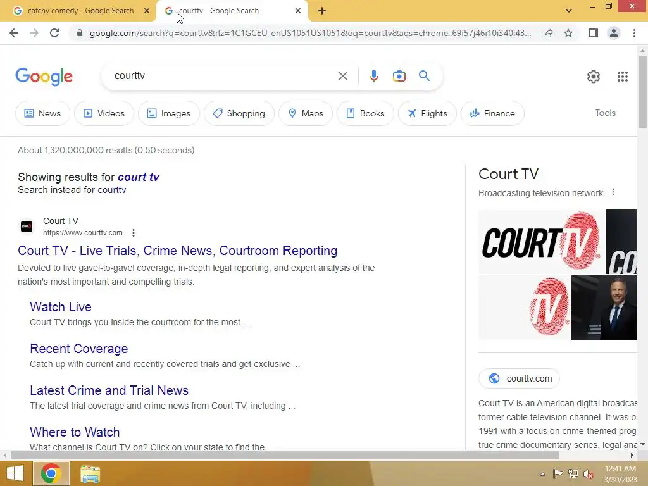The image size is (648, 486).
Task: Go back with the browser back arrow
Action: [x=14, y=33]
